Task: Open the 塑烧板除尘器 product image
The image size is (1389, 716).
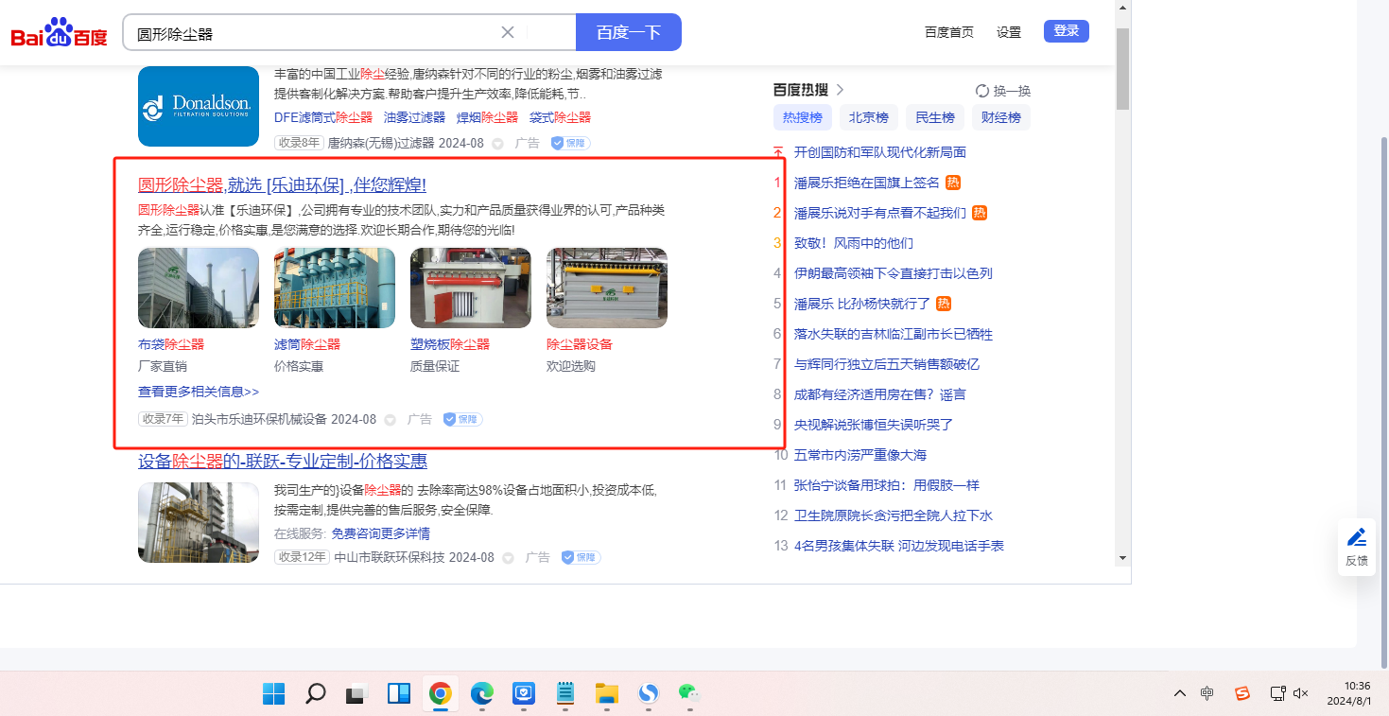Action: pos(471,288)
